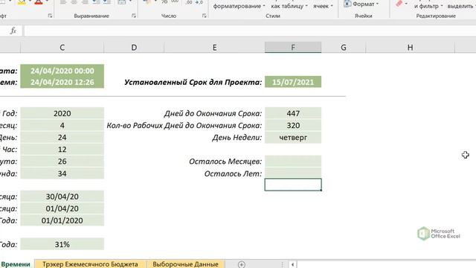Open the Формат cells dropdown
The height and width of the screenshot is (268, 476).
(x=361, y=4)
